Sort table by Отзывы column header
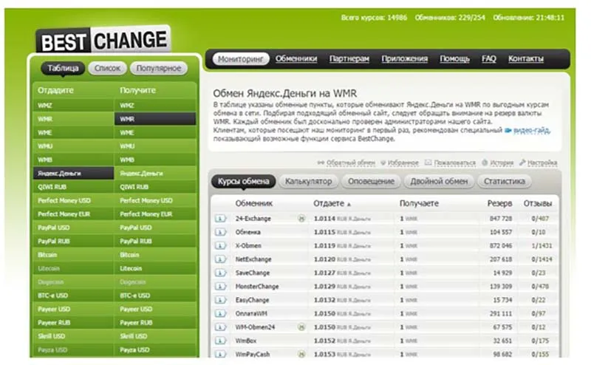Image resolution: width=591 pixels, height=365 pixels. click(x=538, y=204)
